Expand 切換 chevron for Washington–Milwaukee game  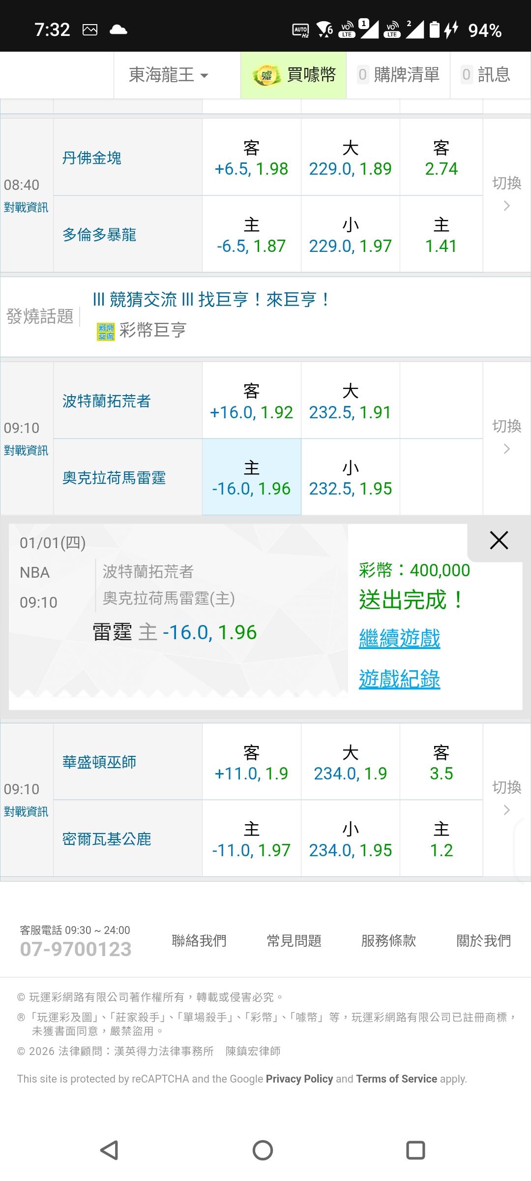point(507,810)
